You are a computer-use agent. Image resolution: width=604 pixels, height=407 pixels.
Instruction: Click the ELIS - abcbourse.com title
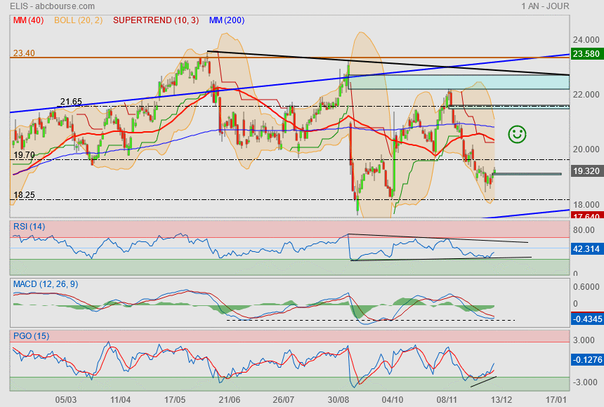pyautogui.click(x=53, y=6)
